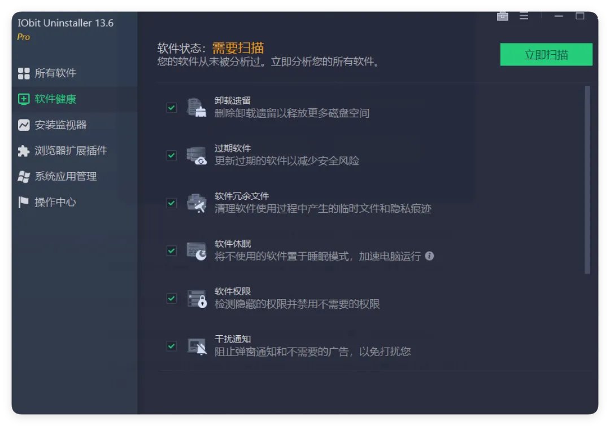
Task: Click the 过期软件 title text
Action: coord(233,148)
